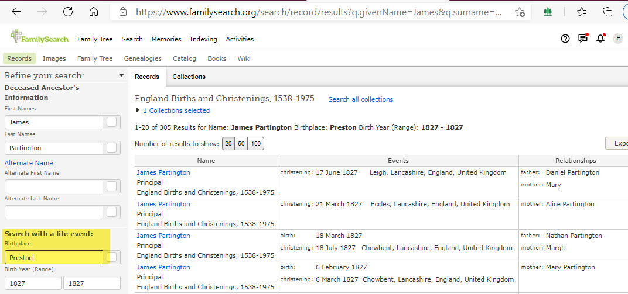Viewport: 628px width, 294px height.
Task: Open the help question mark icon
Action: (x=565, y=39)
